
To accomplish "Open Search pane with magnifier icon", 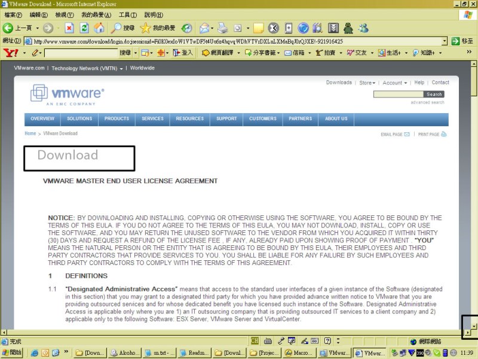I will click(x=116, y=28).
